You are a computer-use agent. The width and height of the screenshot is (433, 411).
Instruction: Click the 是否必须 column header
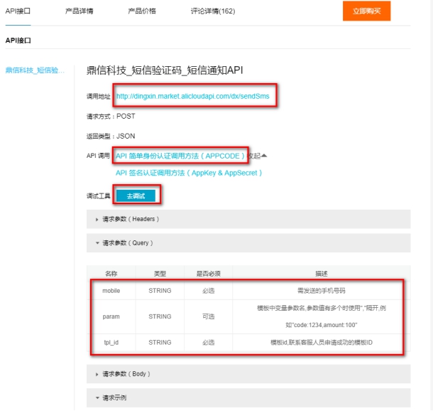click(209, 274)
